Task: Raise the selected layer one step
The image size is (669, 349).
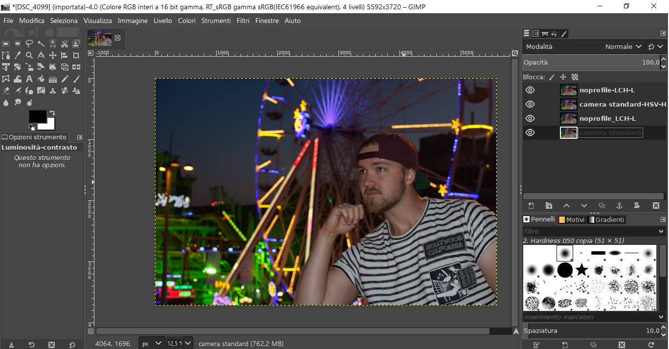Action: [566, 206]
